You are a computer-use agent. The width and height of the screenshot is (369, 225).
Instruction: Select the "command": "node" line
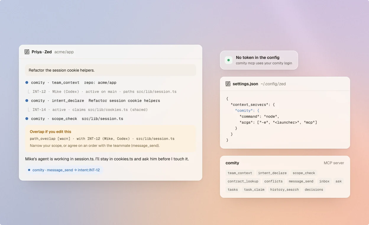(259, 116)
